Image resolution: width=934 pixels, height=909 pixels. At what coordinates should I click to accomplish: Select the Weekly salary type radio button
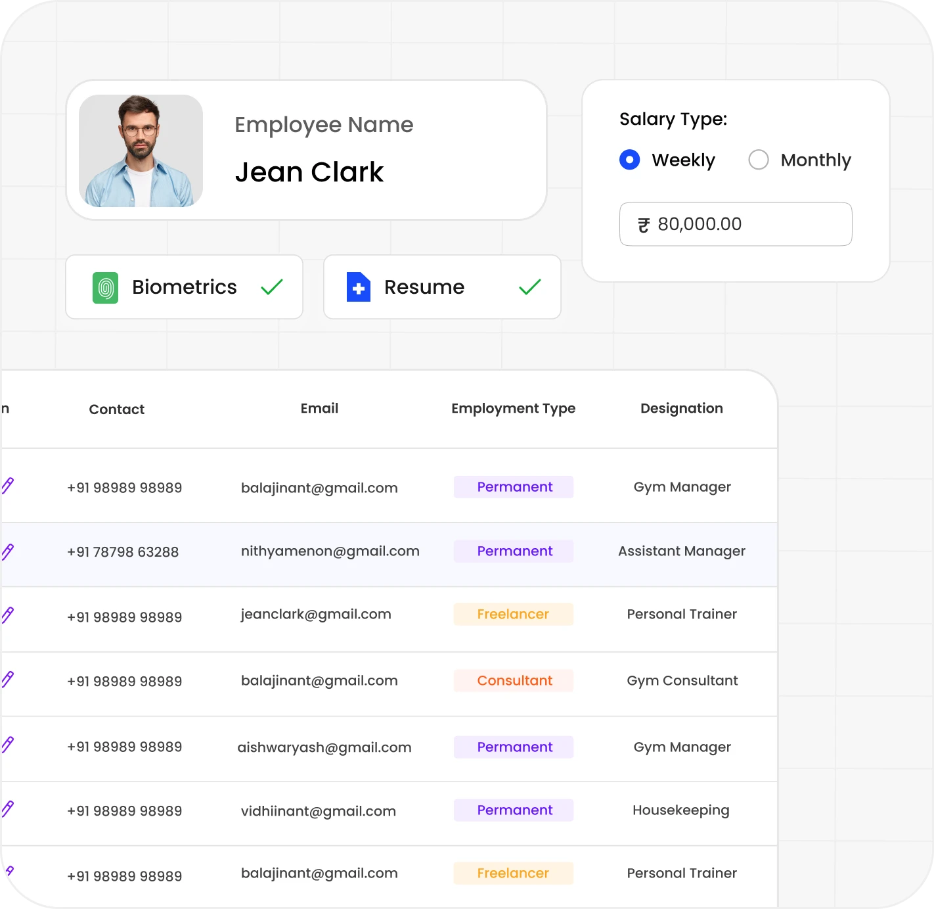[x=629, y=160]
